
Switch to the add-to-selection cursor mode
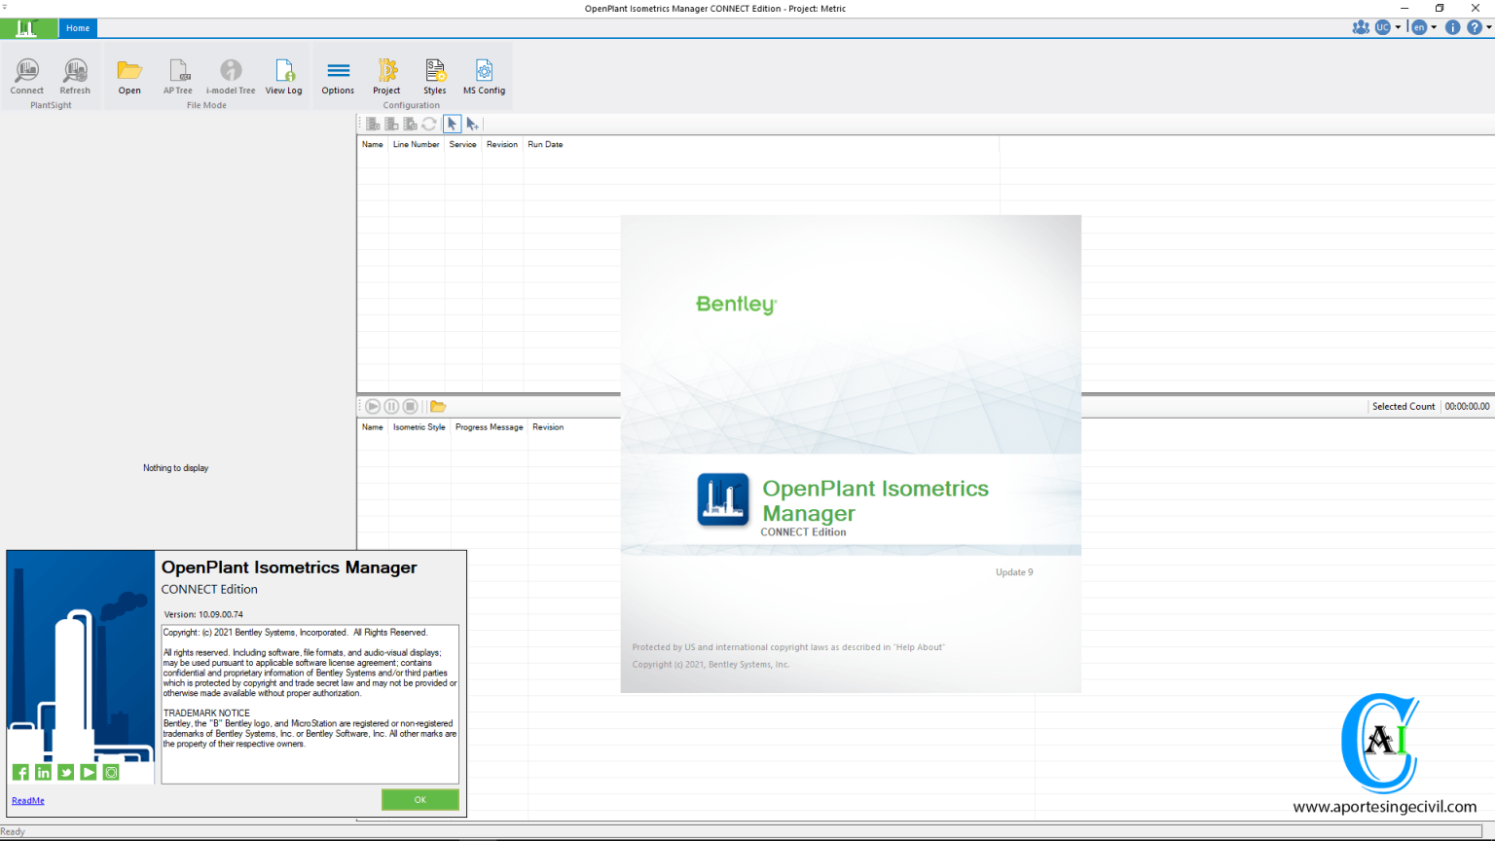(x=473, y=124)
